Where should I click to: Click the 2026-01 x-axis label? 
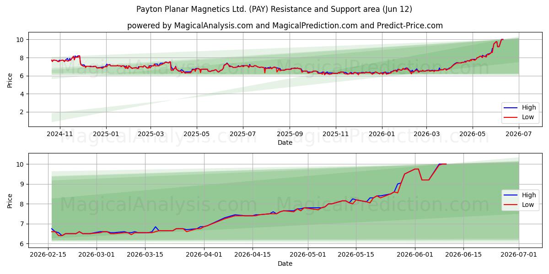tap(382, 134)
